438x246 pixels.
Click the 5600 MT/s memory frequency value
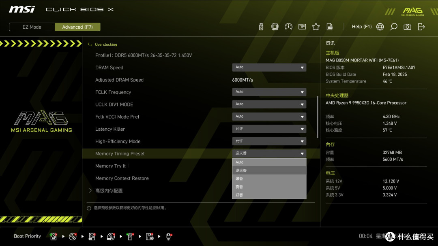(x=393, y=159)
